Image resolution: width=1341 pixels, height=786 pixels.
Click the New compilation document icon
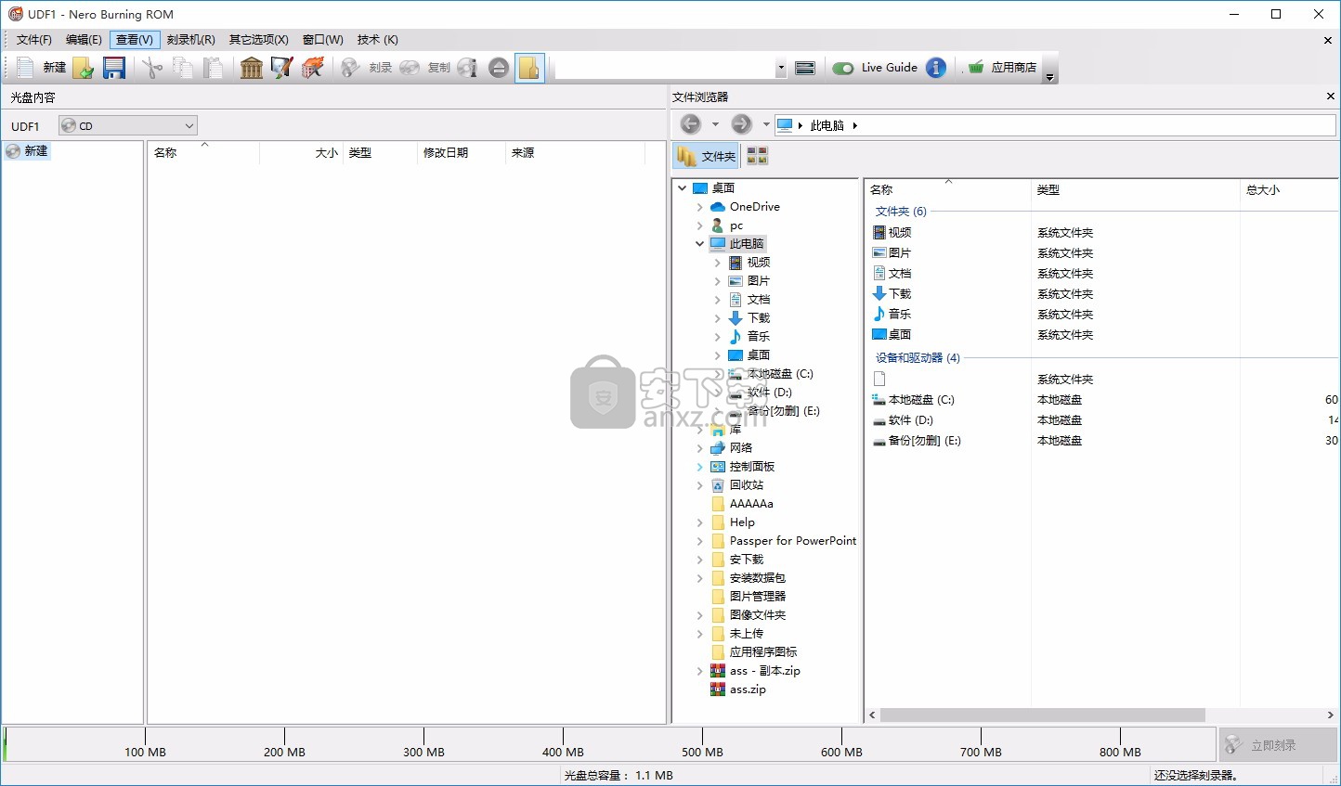[25, 68]
